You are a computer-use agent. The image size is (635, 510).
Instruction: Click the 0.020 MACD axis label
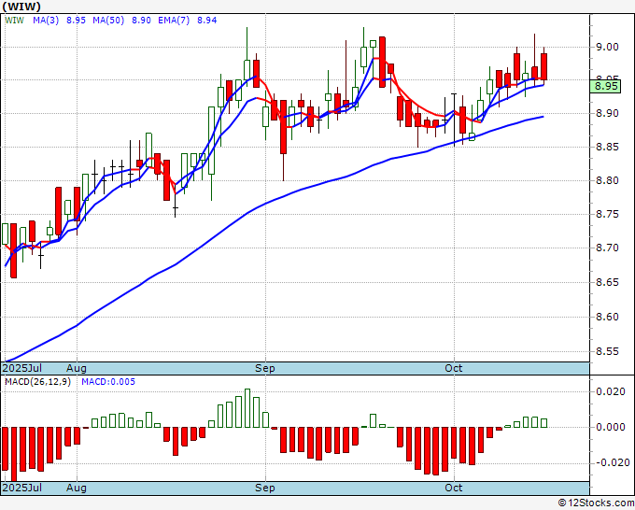(611, 391)
